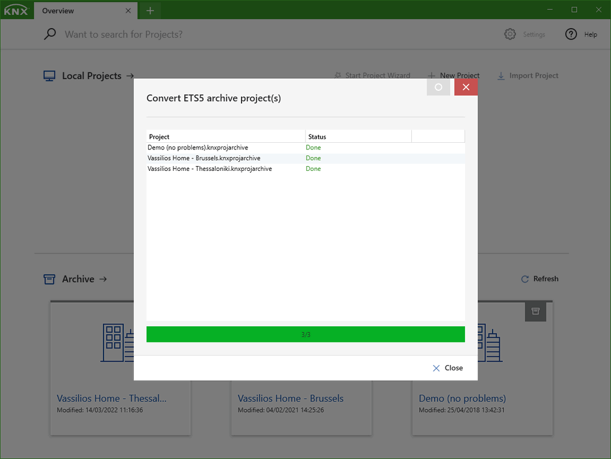611x459 pixels.
Task: Click the Local Projects monitor icon
Action: click(x=49, y=75)
